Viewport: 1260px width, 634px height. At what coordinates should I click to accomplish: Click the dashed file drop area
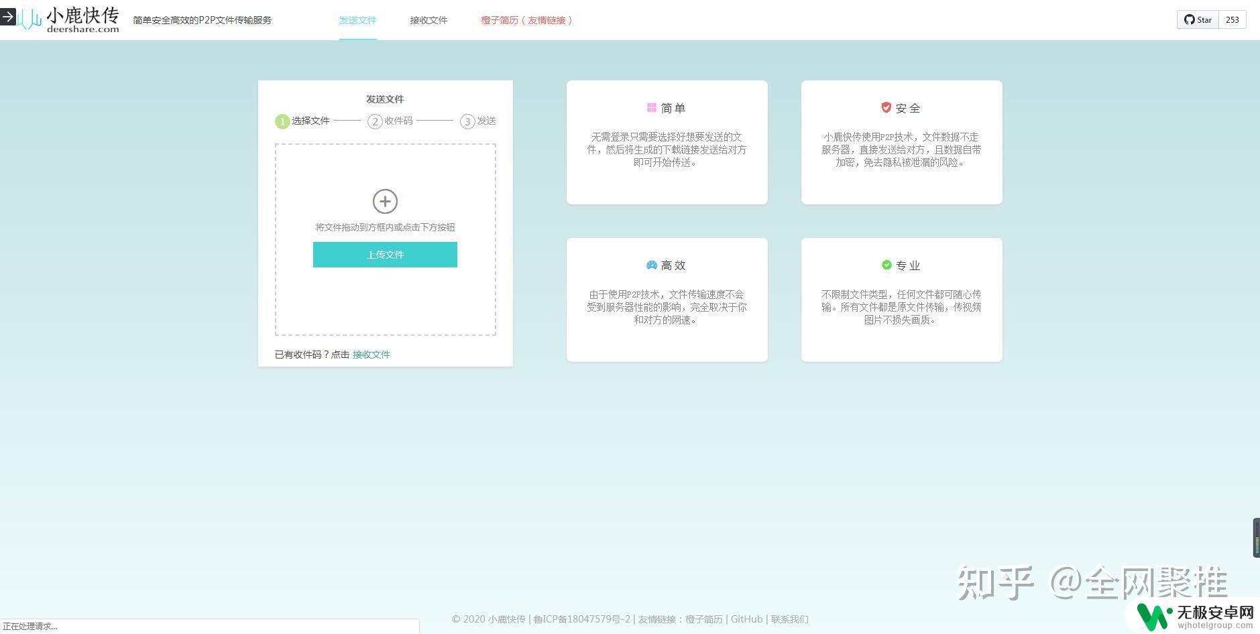(386, 239)
